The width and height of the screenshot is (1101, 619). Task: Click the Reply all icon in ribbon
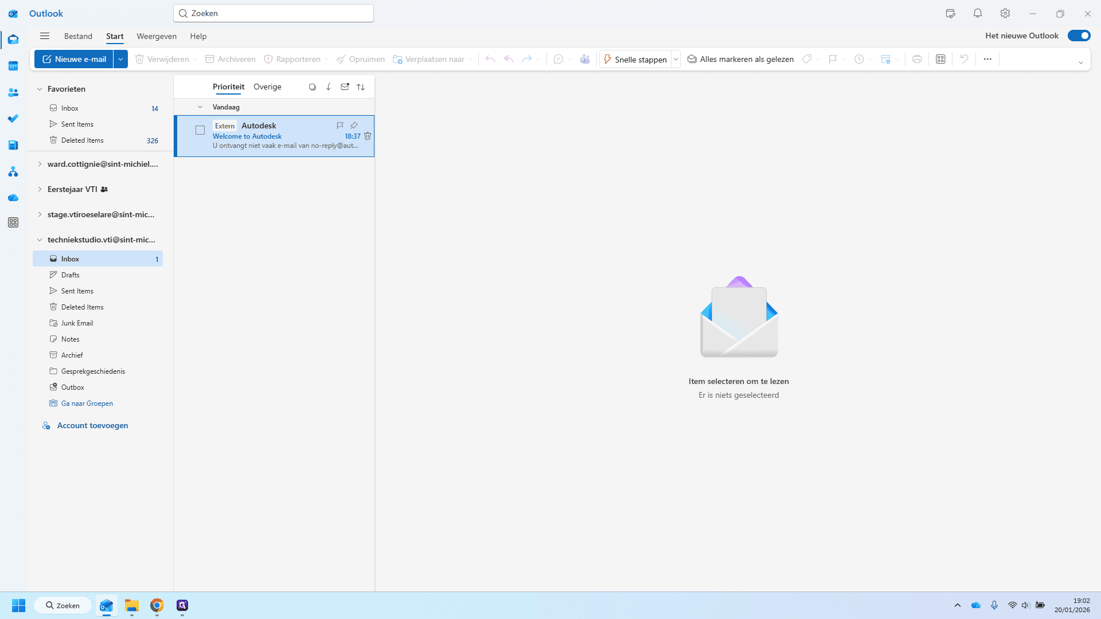pyautogui.click(x=509, y=59)
